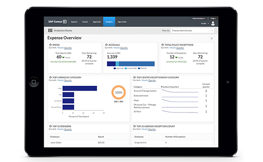263x162 pixels.
Task: Click the Personal Car - Mileage Reimbursement row
Action: click(173, 106)
